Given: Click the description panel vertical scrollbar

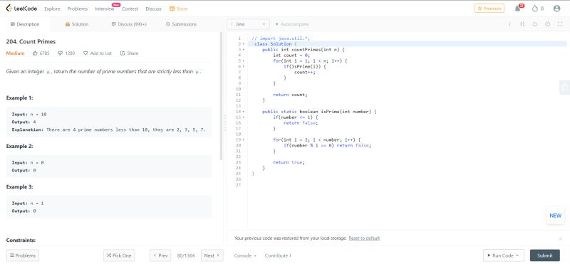Looking at the screenshot, I should pyautogui.click(x=221, y=96).
